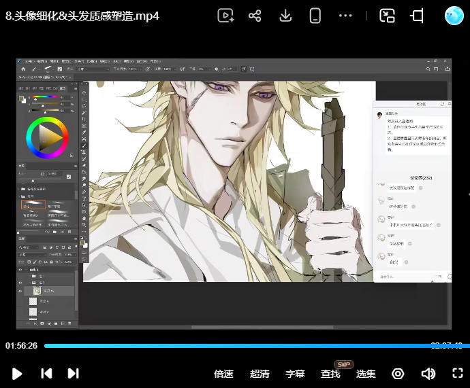Click the picture-in-picture window icon
This screenshot has width=470, height=388.
pyautogui.click(x=387, y=16)
